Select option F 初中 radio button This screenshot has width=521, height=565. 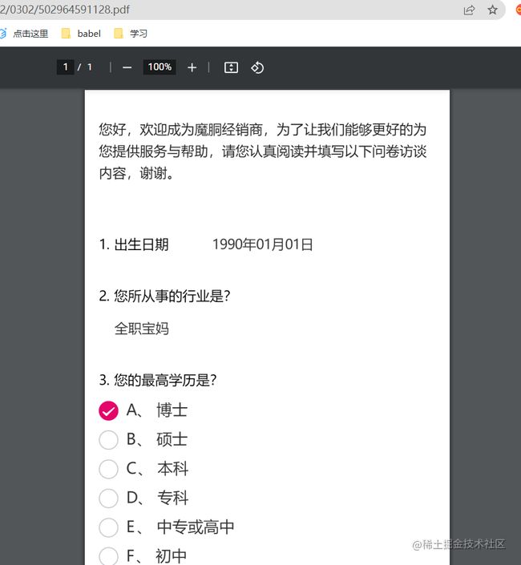click(x=108, y=556)
